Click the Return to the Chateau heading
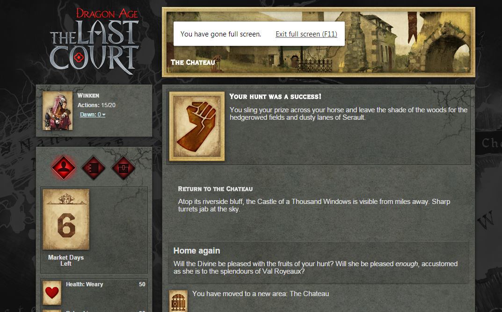 216,189
